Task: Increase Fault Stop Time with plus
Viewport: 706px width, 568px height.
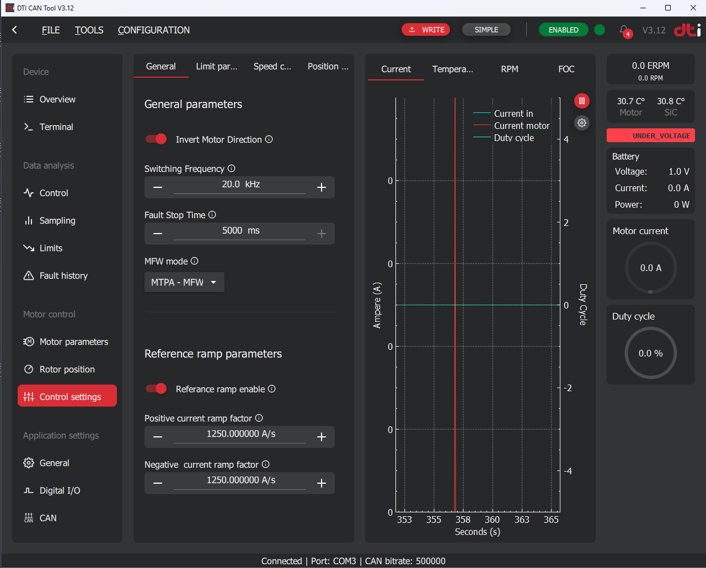Action: click(322, 234)
